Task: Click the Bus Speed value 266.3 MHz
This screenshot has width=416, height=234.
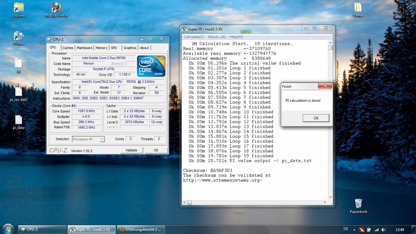Action: click(x=86, y=122)
